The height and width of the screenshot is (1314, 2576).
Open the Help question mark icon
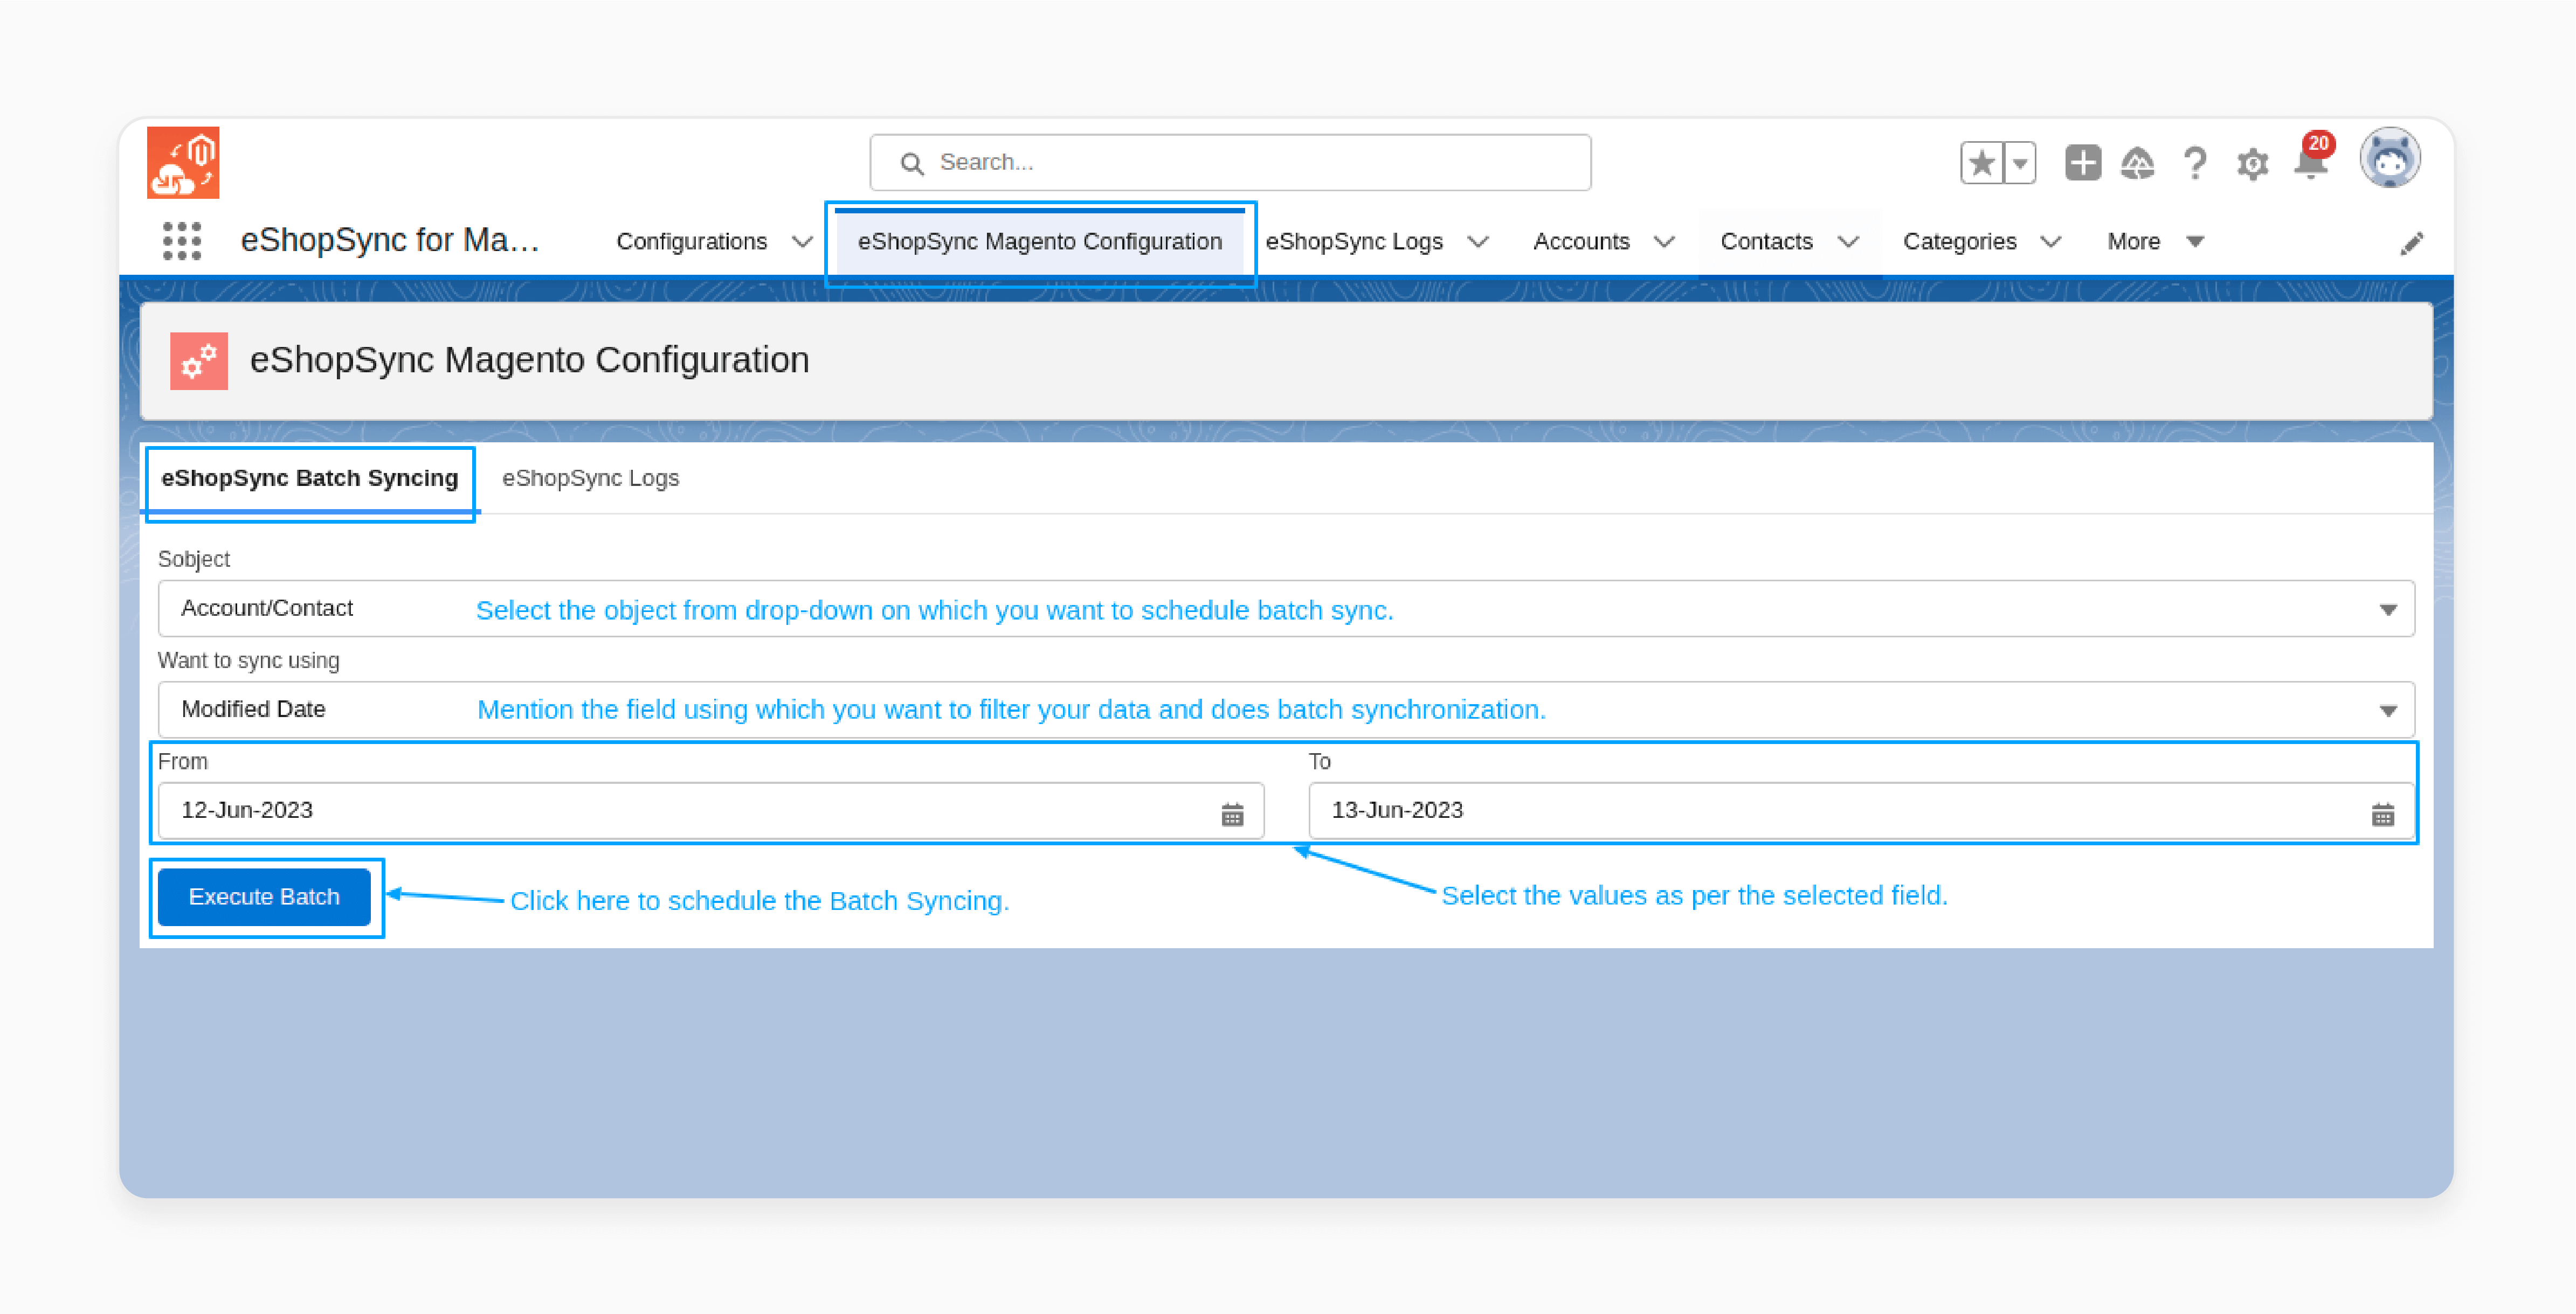point(2195,163)
